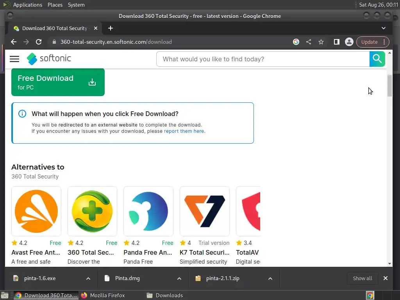
Task: Click the scrollbar up arrow
Action: 389,53
